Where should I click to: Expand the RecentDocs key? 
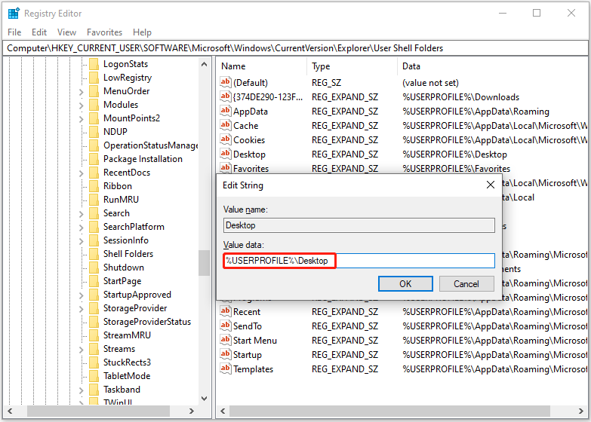click(x=81, y=173)
